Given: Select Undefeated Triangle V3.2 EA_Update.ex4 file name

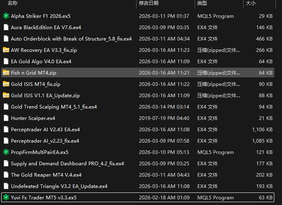Looking at the screenshot, I should click(59, 186).
